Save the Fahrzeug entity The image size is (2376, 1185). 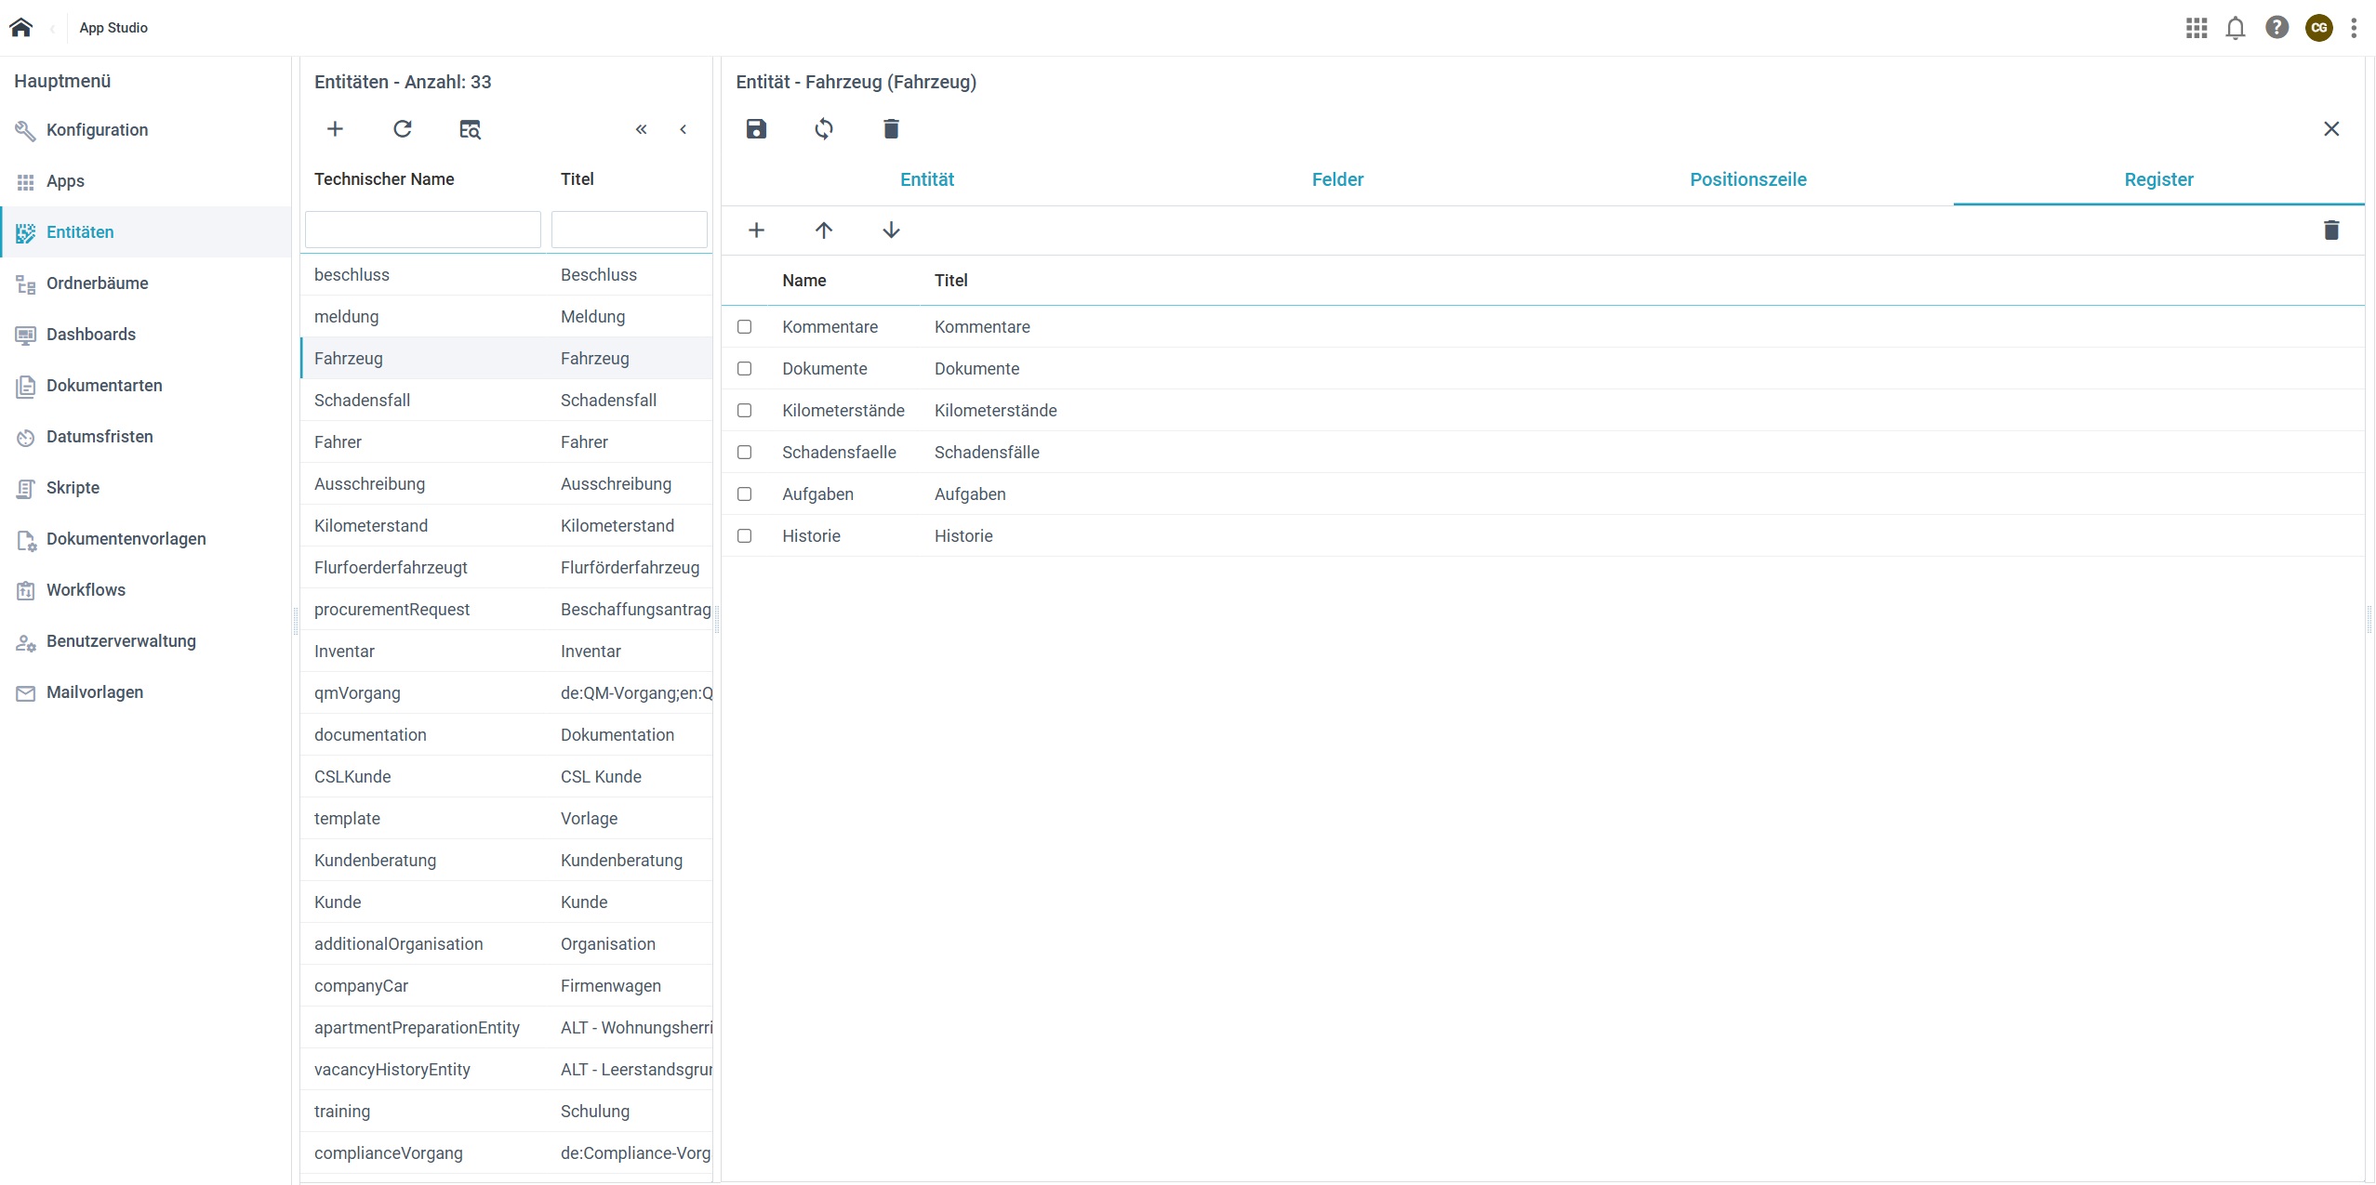click(755, 128)
